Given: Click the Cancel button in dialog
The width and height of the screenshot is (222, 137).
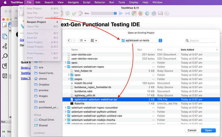Looking at the screenshot, I should tap(192, 130).
